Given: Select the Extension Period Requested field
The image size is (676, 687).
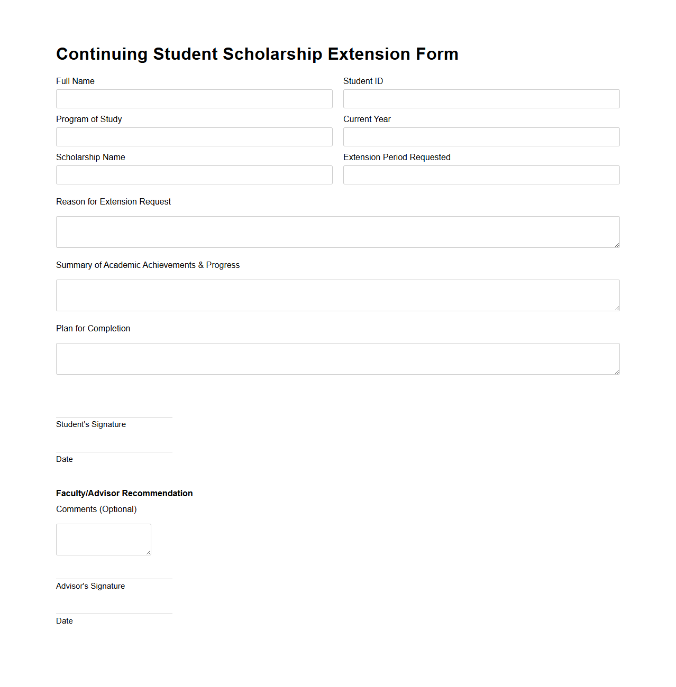Looking at the screenshot, I should [481, 175].
